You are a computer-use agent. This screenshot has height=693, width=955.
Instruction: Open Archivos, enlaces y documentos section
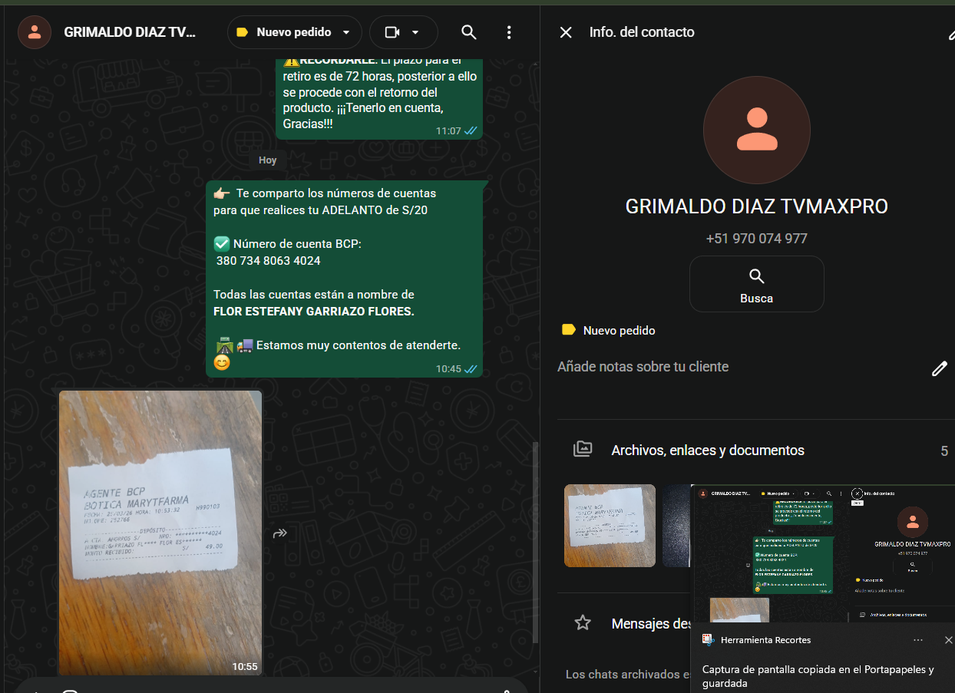pos(707,450)
